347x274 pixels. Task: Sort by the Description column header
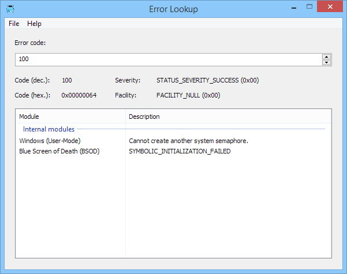click(229, 117)
